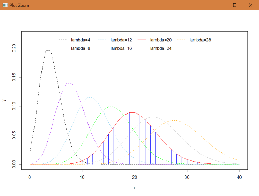
Task: Click the lambda=4 legend label
Action: 81,40
